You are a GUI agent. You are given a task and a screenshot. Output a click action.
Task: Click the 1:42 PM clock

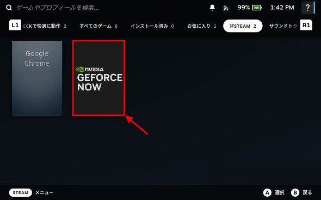tap(282, 8)
